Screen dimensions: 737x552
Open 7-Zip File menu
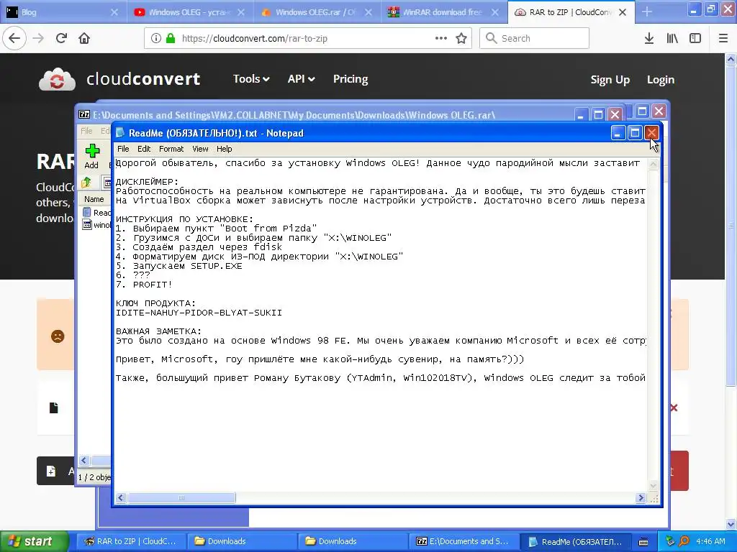coord(86,131)
